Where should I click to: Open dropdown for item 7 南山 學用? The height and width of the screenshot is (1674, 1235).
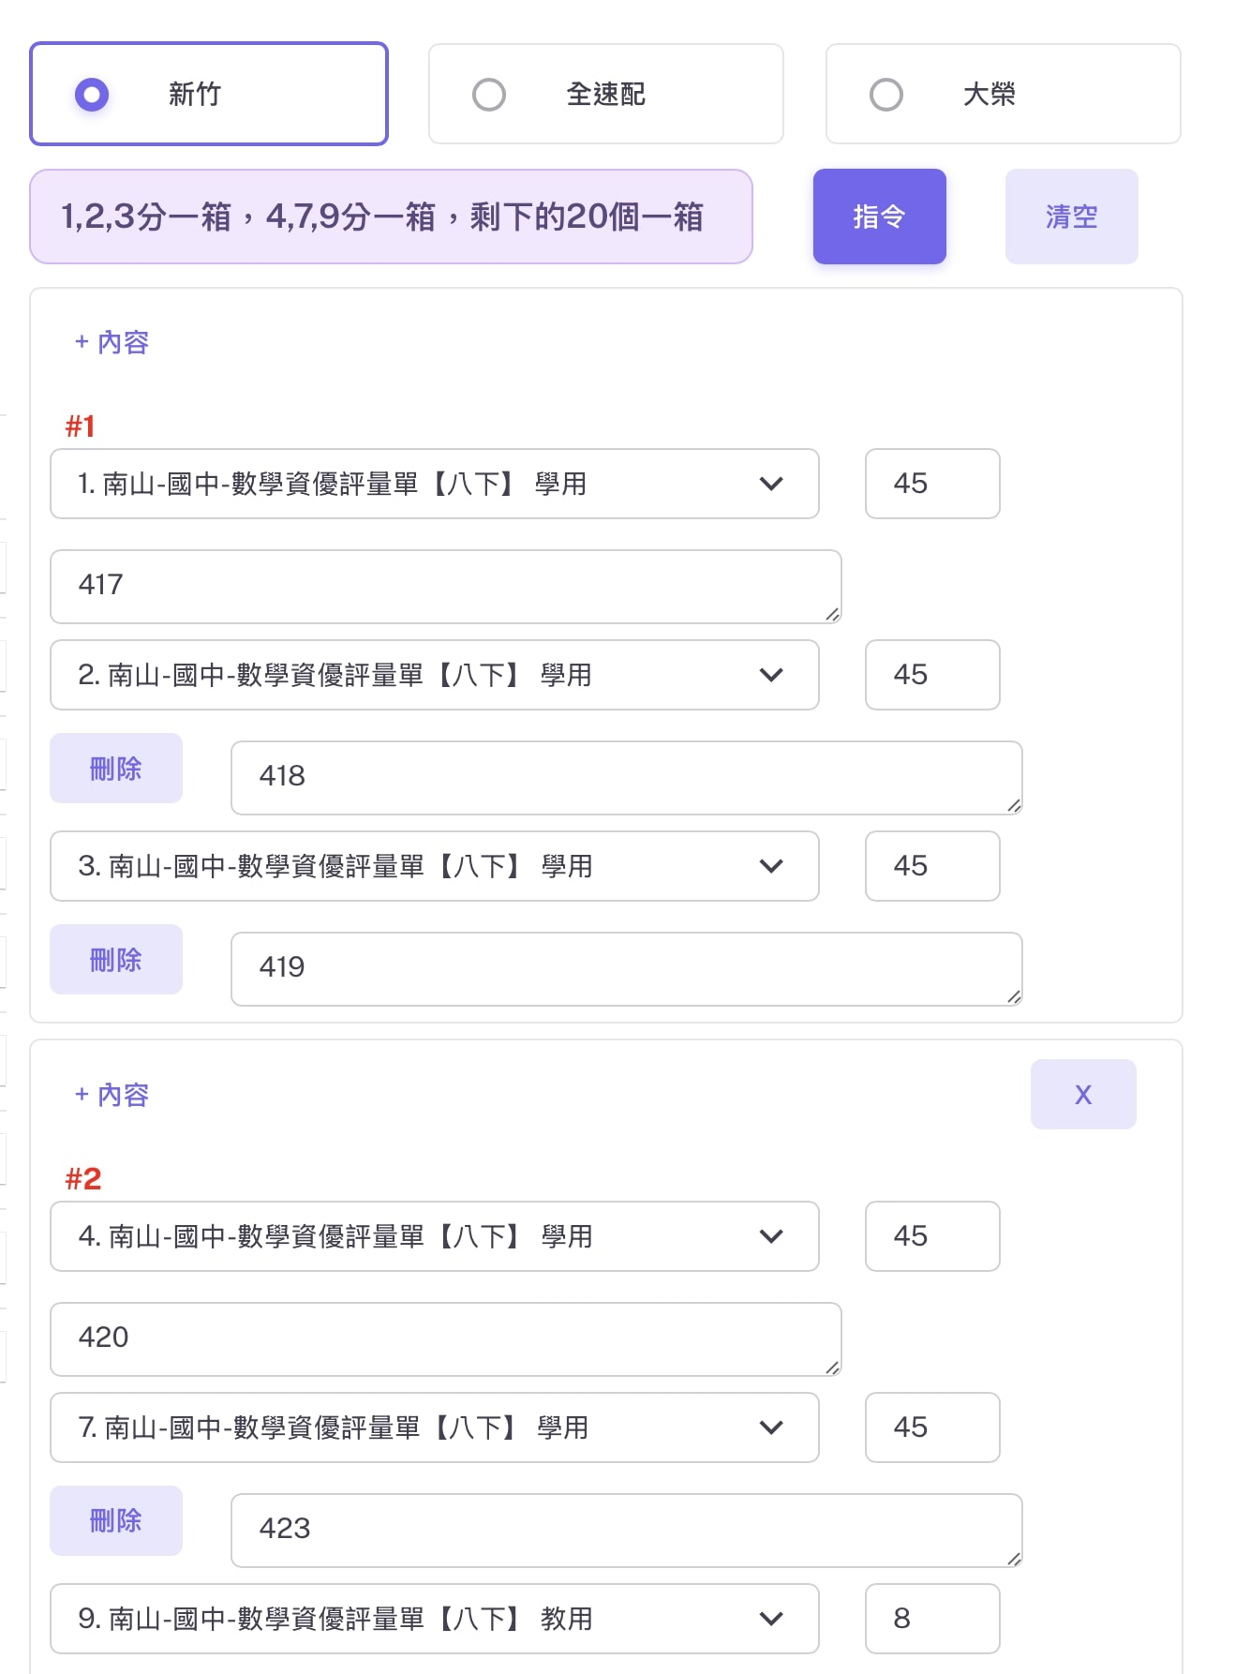click(434, 1427)
